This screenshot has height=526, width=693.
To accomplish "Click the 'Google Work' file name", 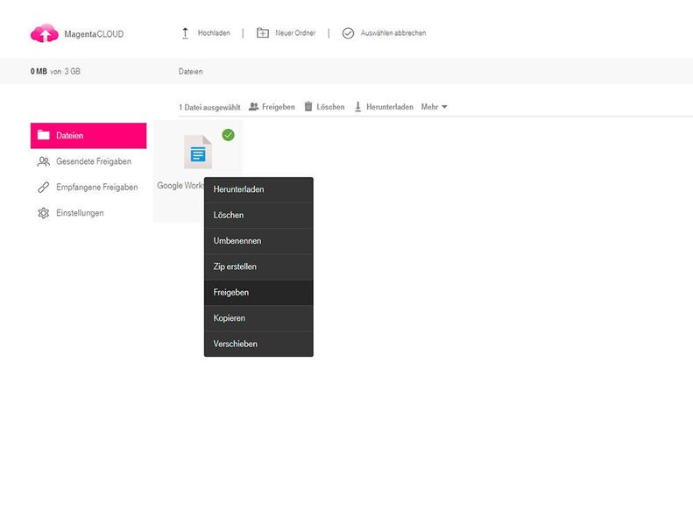I will tap(180, 185).
